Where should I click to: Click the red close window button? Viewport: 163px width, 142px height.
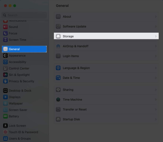pyautogui.click(x=5, y=6)
